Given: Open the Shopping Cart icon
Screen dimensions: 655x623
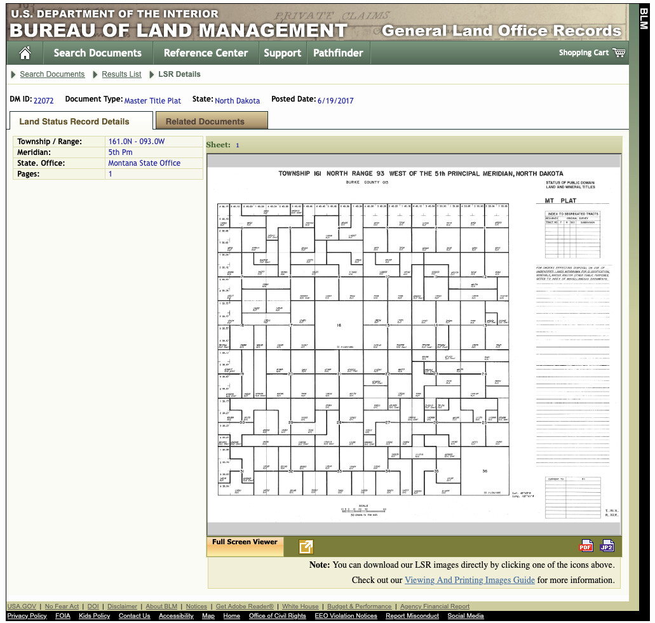Looking at the screenshot, I should (619, 53).
